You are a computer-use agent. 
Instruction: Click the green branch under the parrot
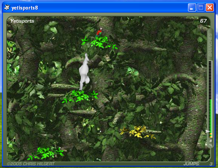click(99, 42)
